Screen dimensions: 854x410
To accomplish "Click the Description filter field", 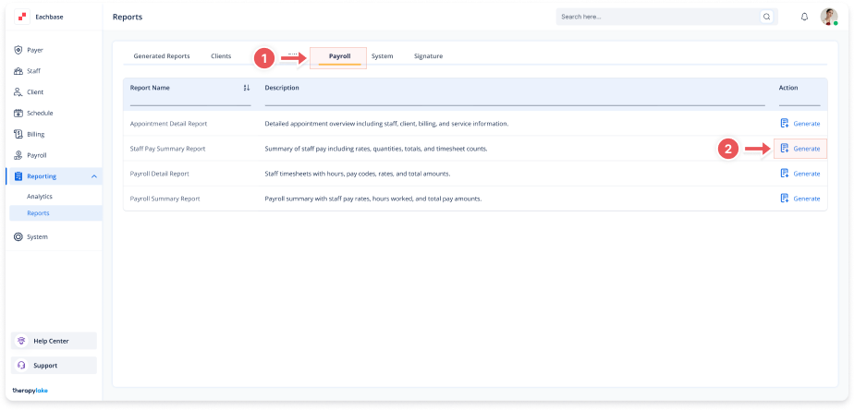I will [515, 101].
